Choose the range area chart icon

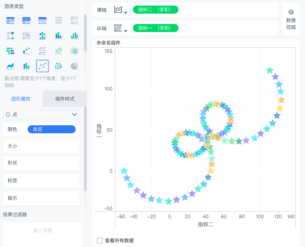[10, 66]
